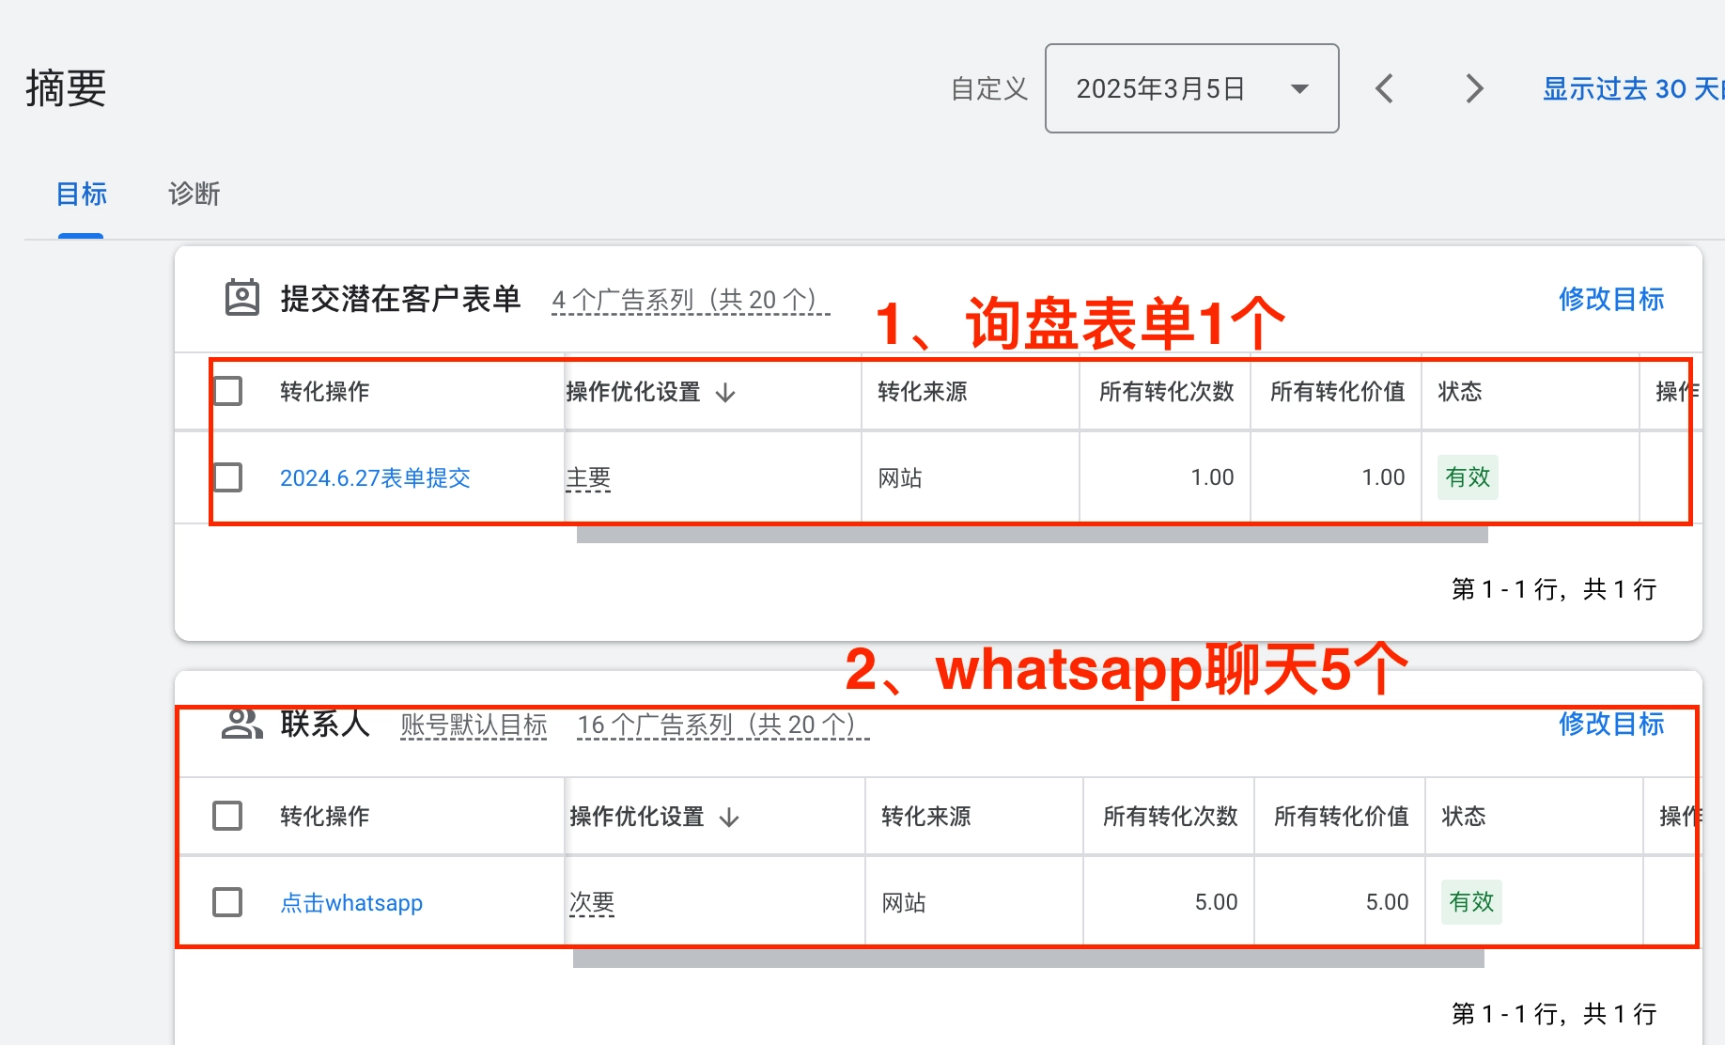Click the 账号默认目标 label

pos(474,725)
